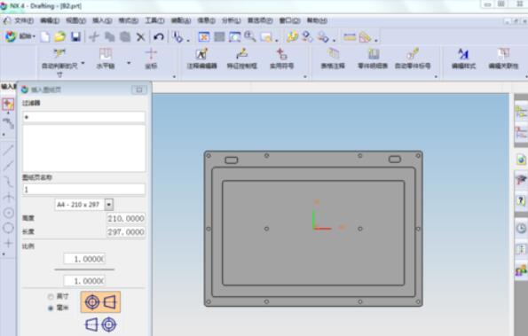The image size is (528, 336).
Task: Open the Information (信息) menu
Action: [206, 20]
